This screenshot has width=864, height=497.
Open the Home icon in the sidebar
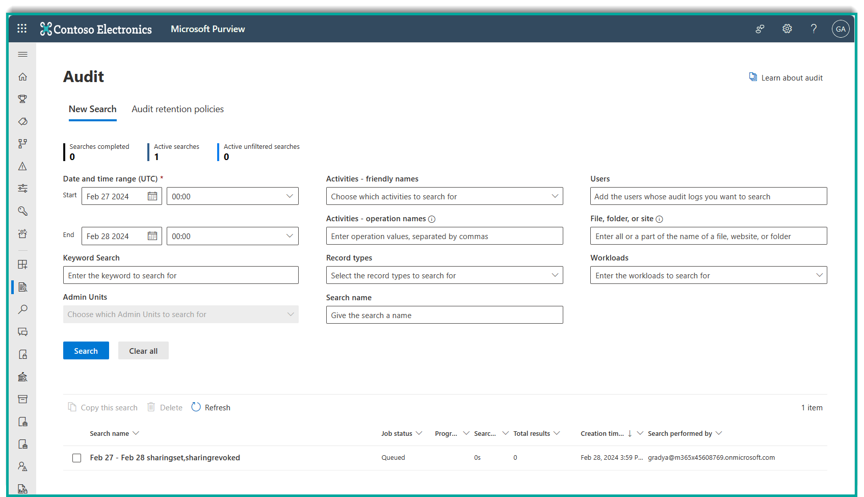[22, 76]
